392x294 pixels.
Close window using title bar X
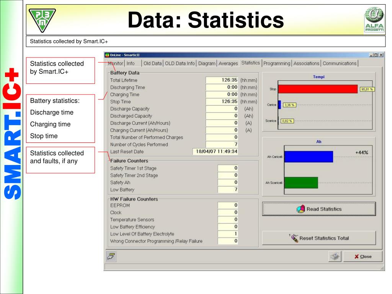pyautogui.click(x=381, y=55)
